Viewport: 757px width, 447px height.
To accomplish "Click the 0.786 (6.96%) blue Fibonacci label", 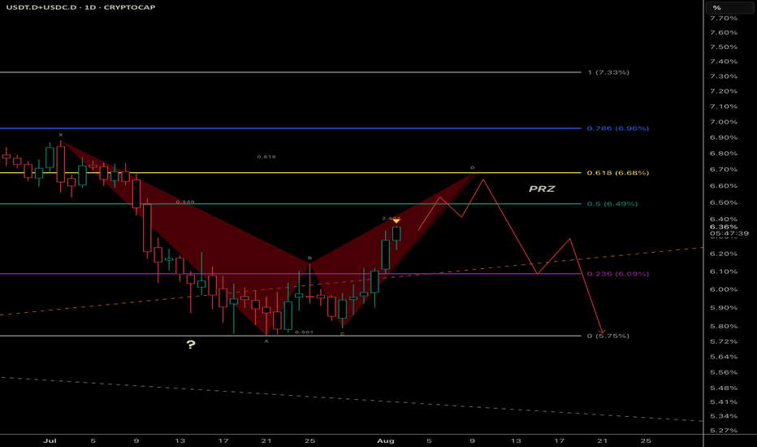I will pos(618,128).
